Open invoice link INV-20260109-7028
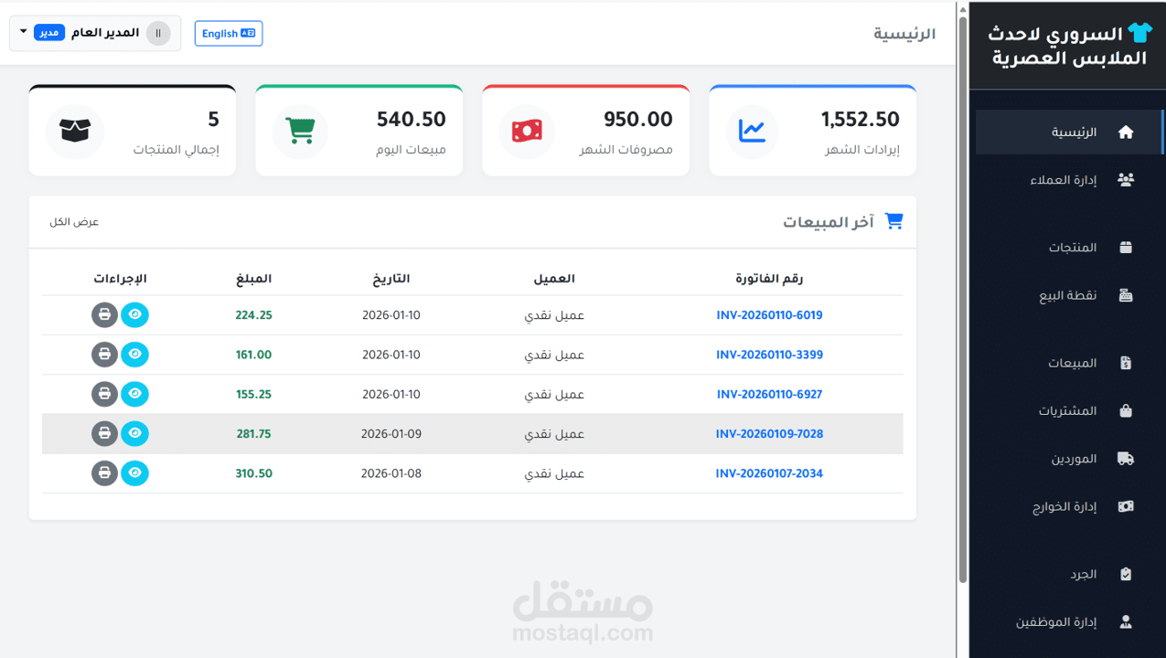This screenshot has width=1166, height=658. [769, 434]
